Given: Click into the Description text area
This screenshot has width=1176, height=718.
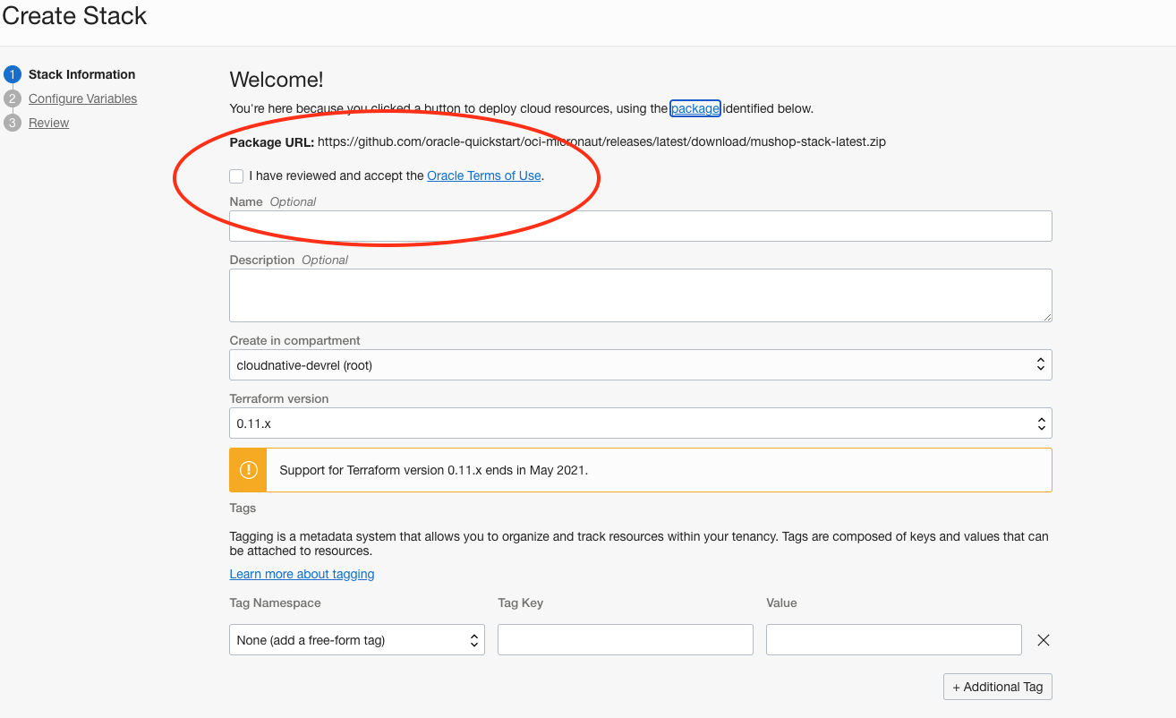Looking at the screenshot, I should coord(641,295).
